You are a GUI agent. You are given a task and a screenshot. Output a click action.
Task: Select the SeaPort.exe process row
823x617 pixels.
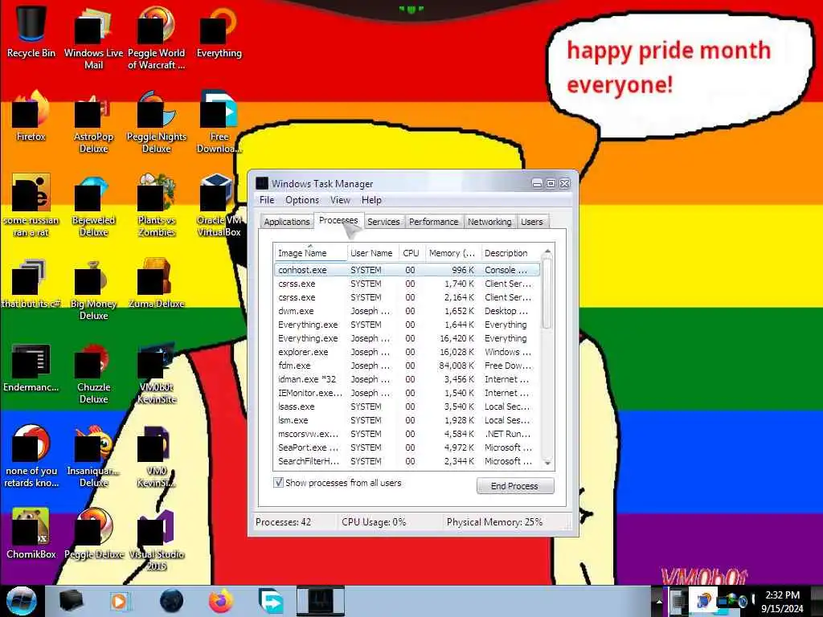[407, 447]
